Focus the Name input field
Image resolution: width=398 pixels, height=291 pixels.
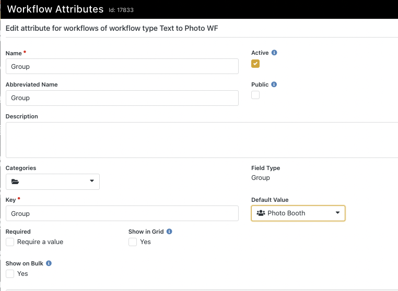tap(122, 66)
